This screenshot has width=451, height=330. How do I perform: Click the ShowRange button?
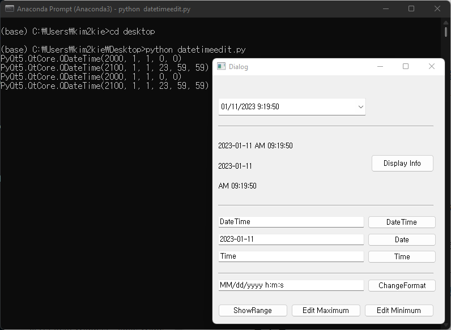(x=253, y=310)
